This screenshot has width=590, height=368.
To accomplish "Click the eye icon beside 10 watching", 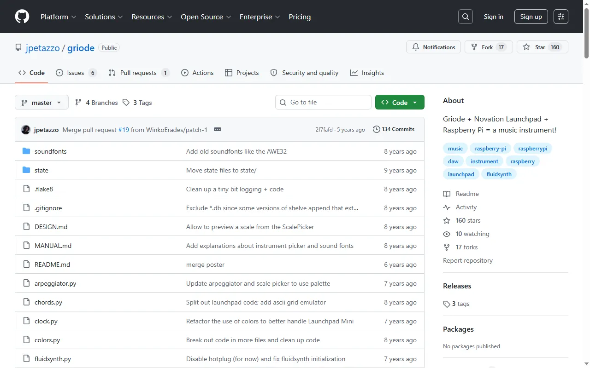I will tap(447, 234).
